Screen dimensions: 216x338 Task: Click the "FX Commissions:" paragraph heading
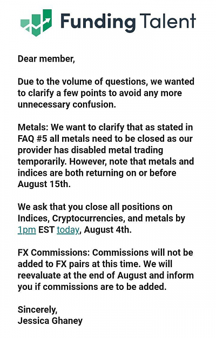pos(53,253)
